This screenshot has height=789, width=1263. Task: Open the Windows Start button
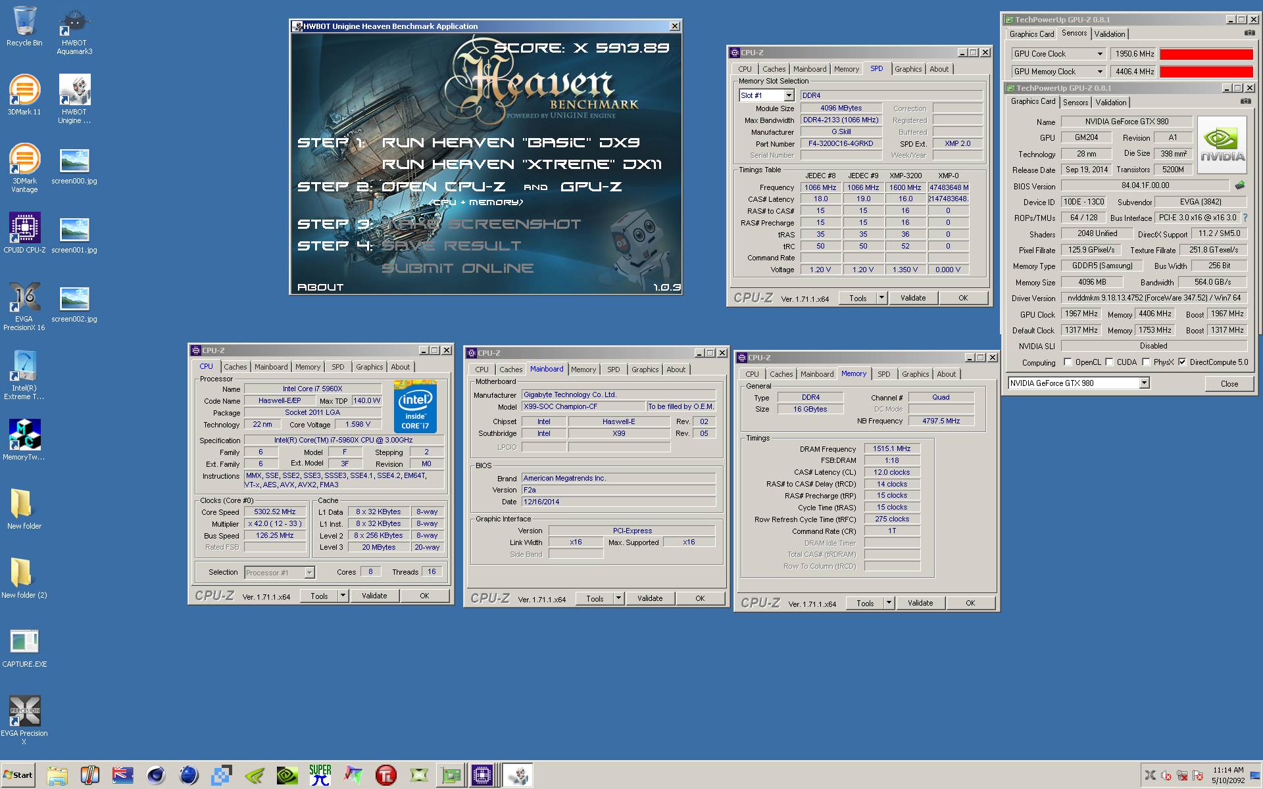point(18,775)
